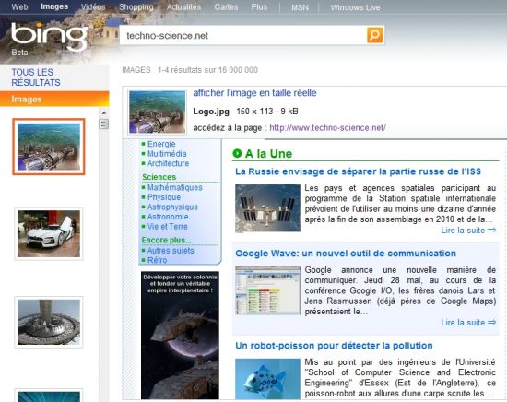Click the orange search magnifier button
507x402 pixels.
[x=375, y=35]
